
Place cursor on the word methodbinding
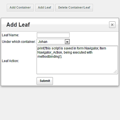point(49,56)
